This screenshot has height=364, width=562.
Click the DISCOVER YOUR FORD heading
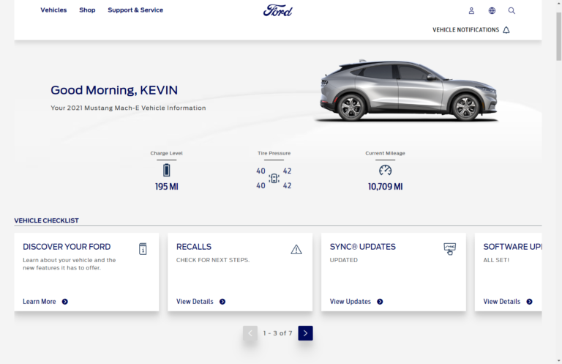67,247
